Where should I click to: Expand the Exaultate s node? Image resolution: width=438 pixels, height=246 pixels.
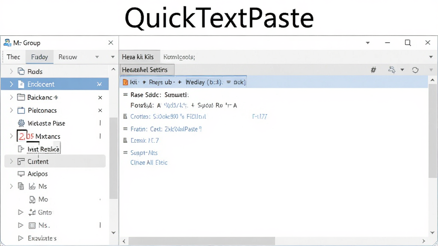point(21,238)
